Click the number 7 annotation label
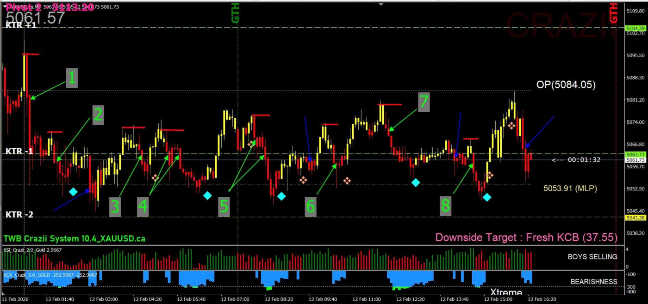The width and height of the screenshot is (648, 304). [424, 102]
